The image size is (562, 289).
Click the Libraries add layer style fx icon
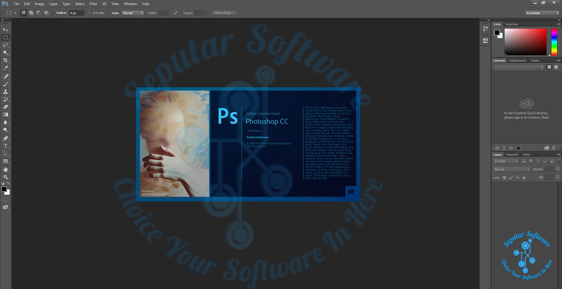[511, 148]
